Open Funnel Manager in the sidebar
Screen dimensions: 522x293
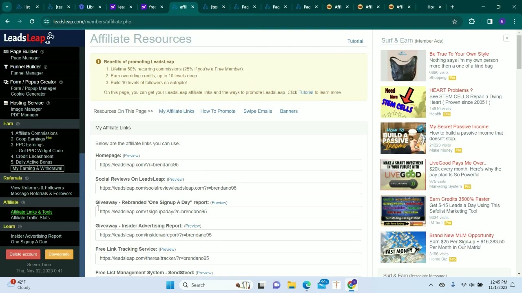click(x=27, y=73)
